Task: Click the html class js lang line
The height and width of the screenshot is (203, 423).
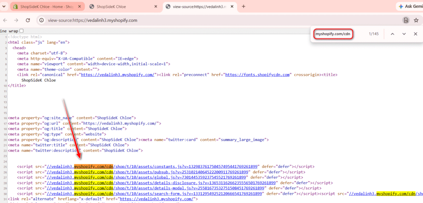Action: click(x=39, y=42)
